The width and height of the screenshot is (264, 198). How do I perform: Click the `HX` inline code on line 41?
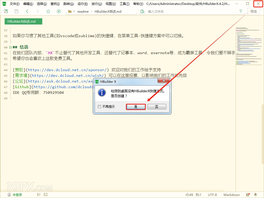50,53
